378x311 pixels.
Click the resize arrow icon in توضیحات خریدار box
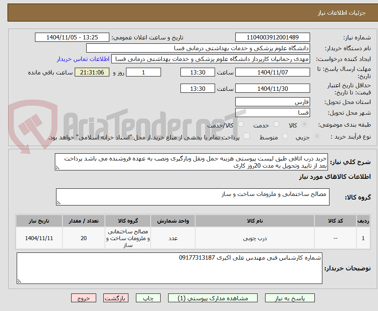click(x=20, y=281)
